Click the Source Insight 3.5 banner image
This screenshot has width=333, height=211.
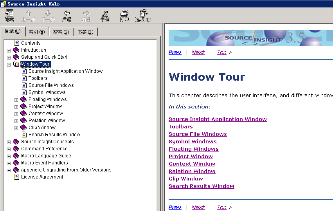(x=250, y=38)
